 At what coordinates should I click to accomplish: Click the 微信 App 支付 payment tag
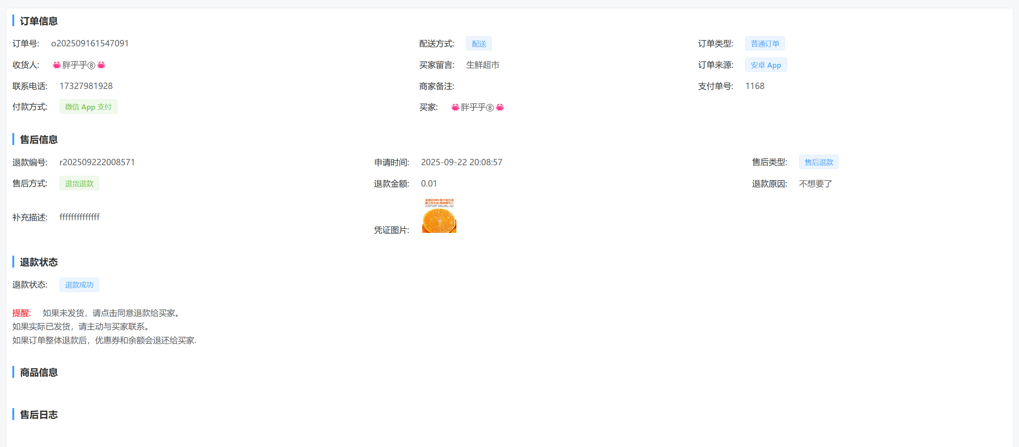(x=88, y=107)
